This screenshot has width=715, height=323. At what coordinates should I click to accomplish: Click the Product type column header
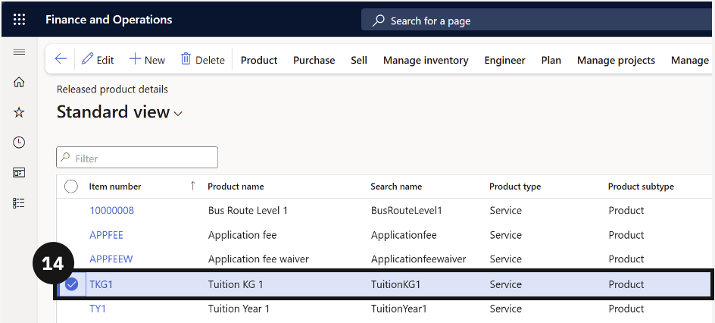[515, 187]
